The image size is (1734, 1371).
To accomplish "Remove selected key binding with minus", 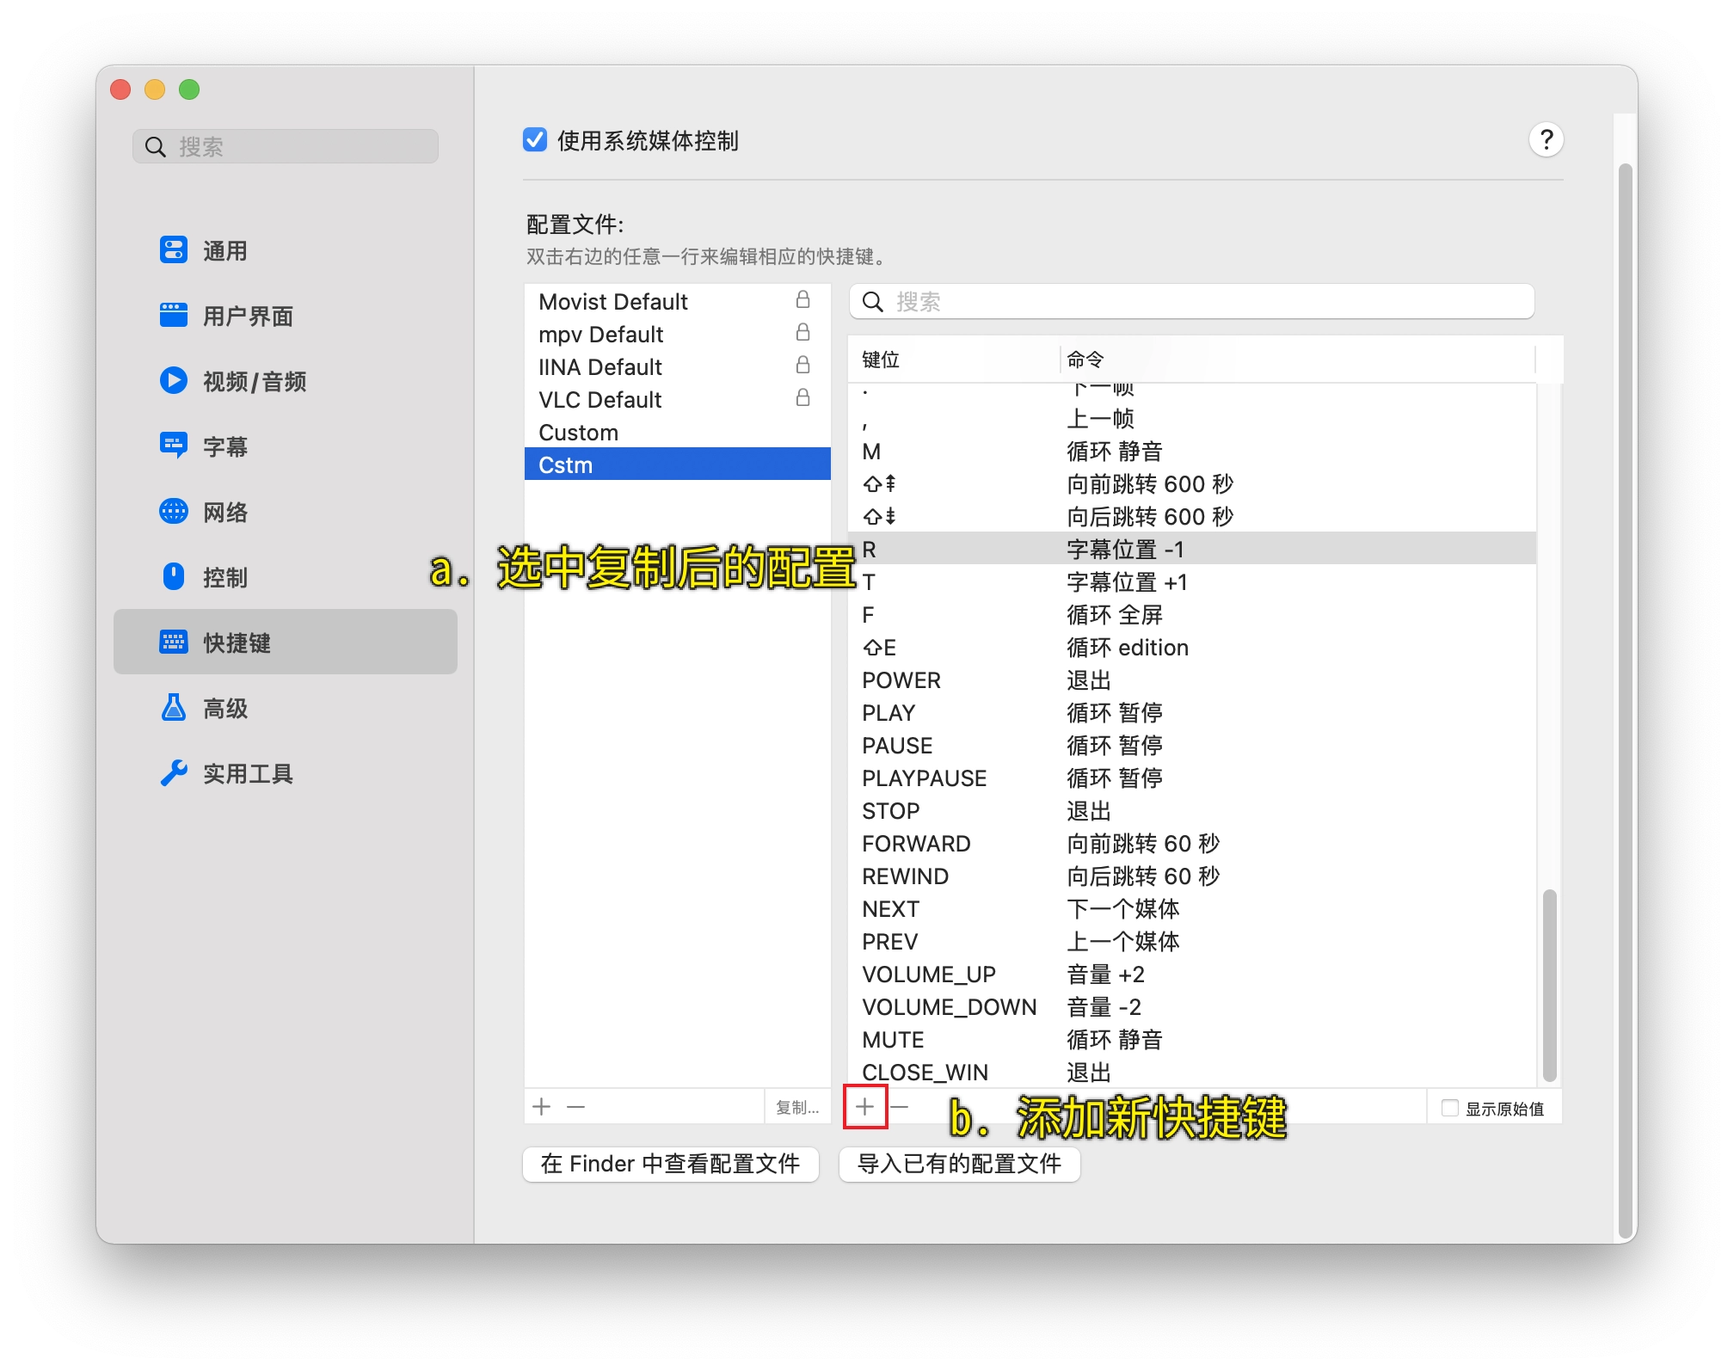I will (x=900, y=1107).
